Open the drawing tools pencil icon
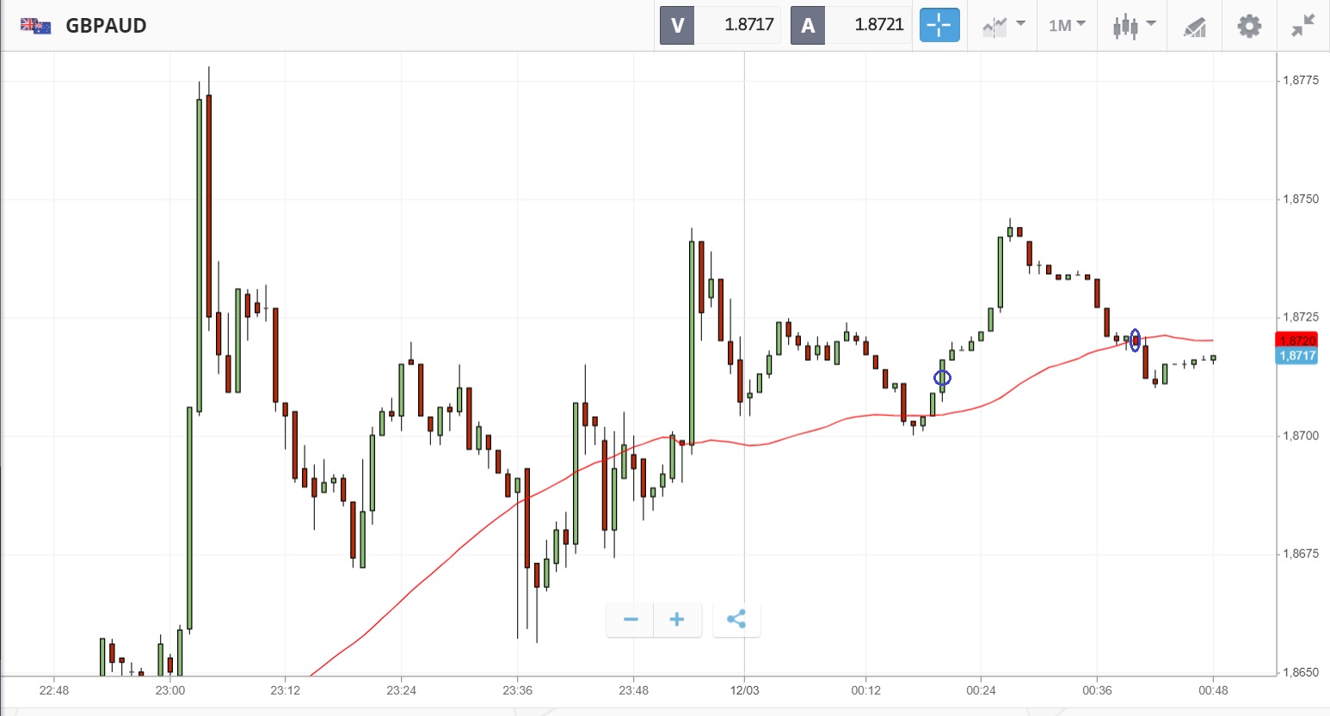Image resolution: width=1330 pixels, height=716 pixels. click(x=1195, y=27)
